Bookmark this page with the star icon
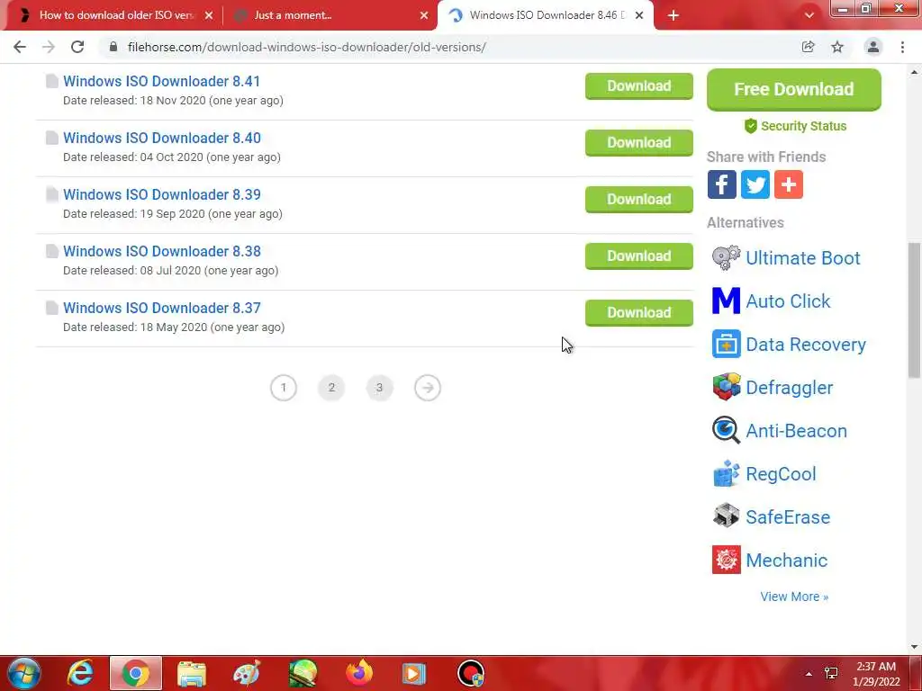Screen dimensions: 922x691 [x=837, y=47]
